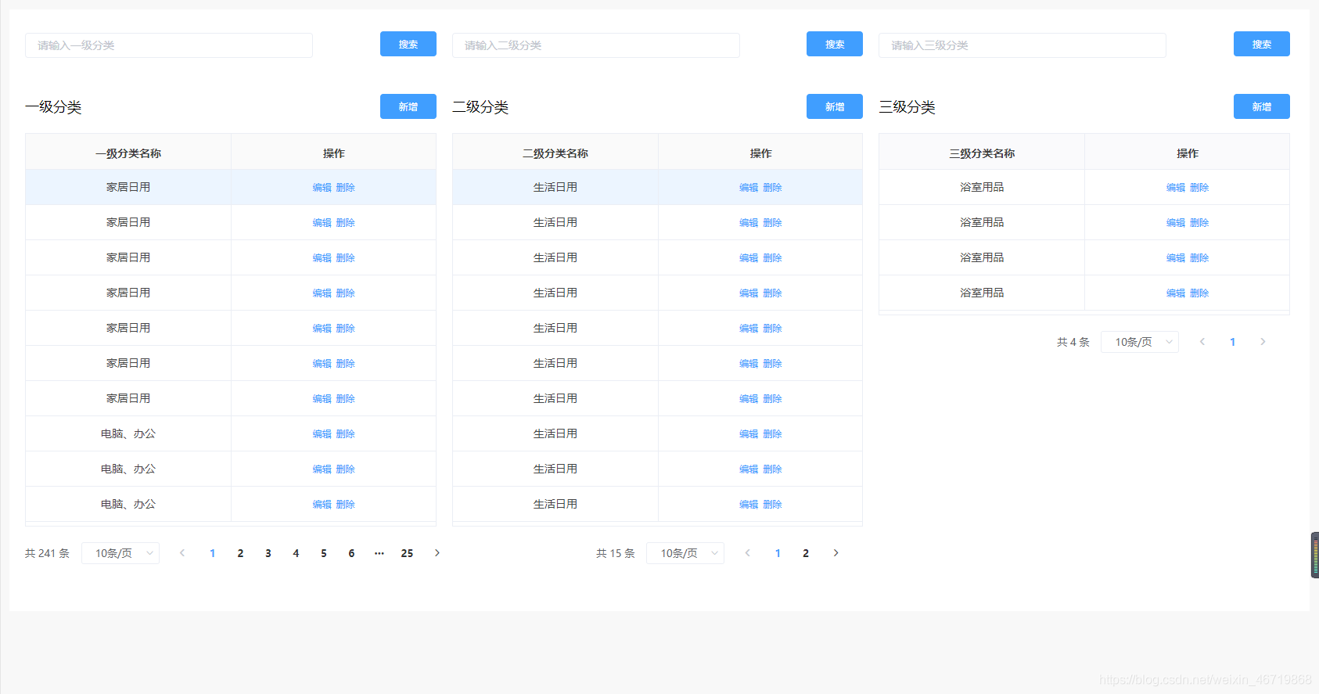Edit the last 电脑、办公 row
Screen dimensions: 1319x694
click(322, 505)
